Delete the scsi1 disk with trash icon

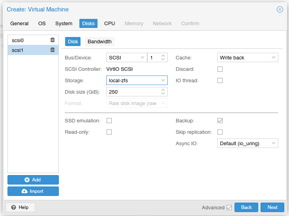click(x=53, y=50)
